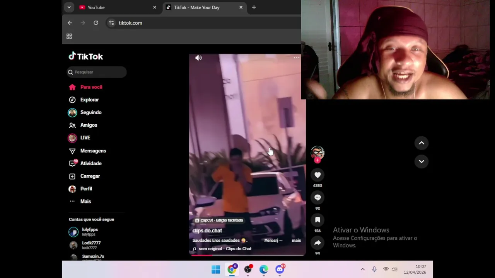Open clips.do.chat username link
The width and height of the screenshot is (495, 278).
pos(207,231)
